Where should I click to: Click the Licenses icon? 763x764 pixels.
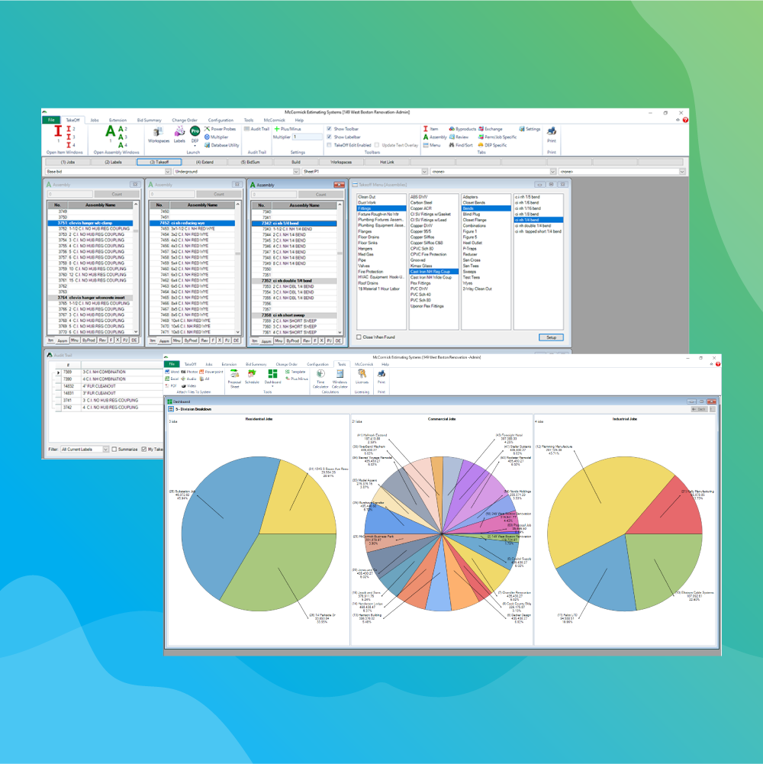(362, 376)
